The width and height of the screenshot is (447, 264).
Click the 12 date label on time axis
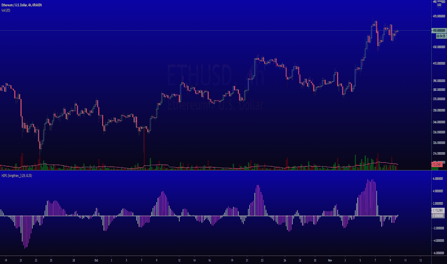click(x=179, y=260)
